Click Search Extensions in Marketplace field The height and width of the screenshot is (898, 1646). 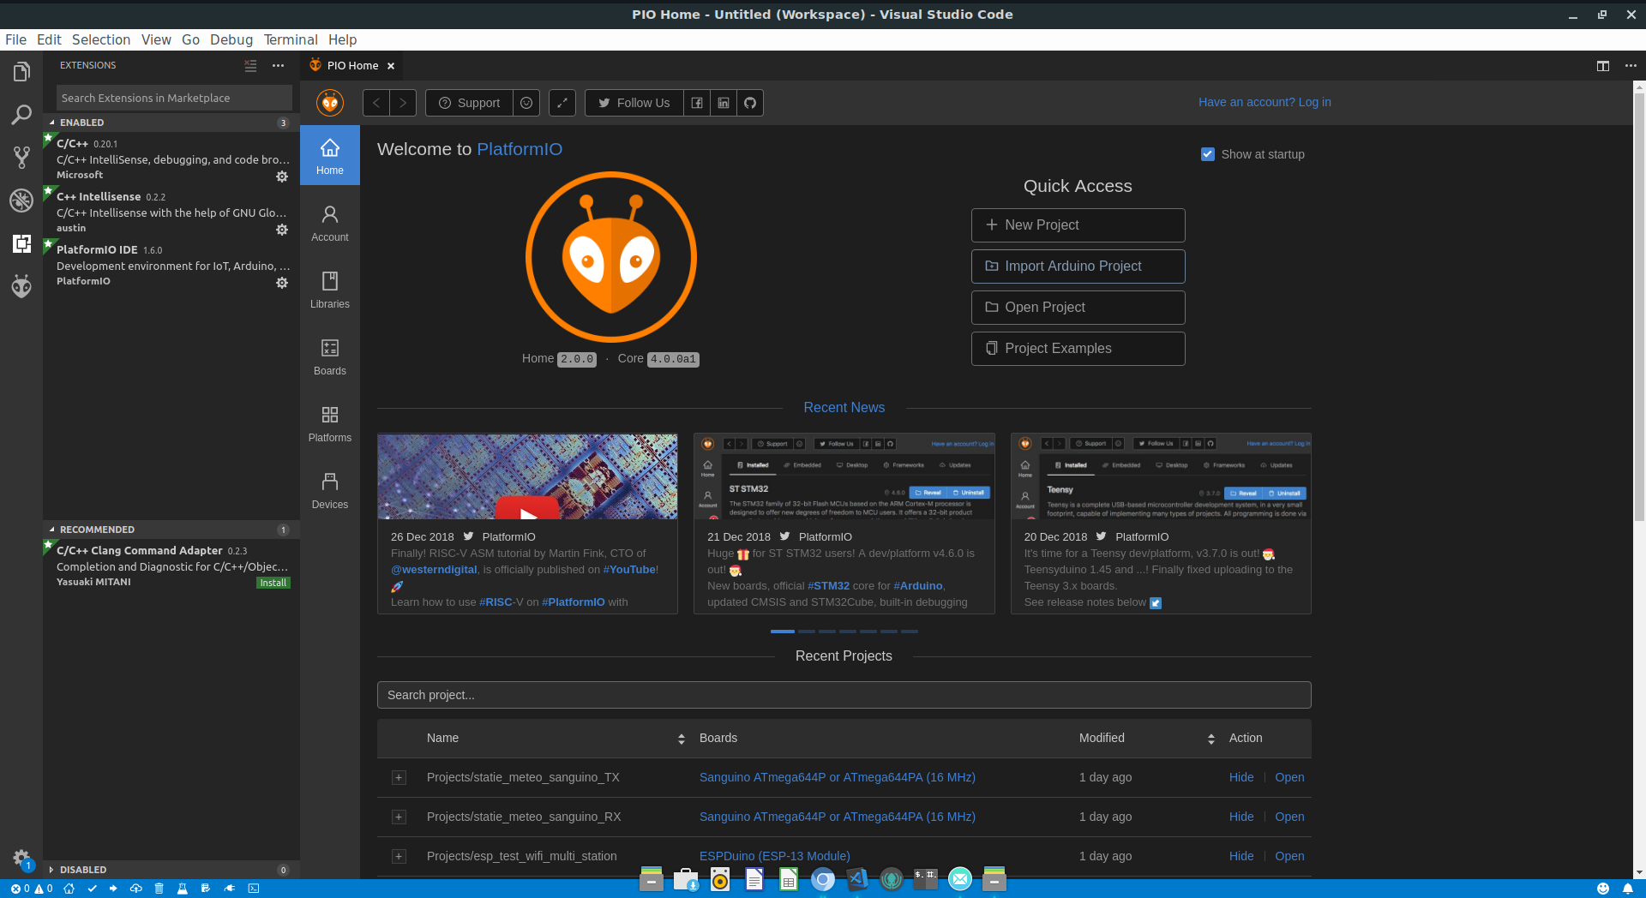pos(174,98)
